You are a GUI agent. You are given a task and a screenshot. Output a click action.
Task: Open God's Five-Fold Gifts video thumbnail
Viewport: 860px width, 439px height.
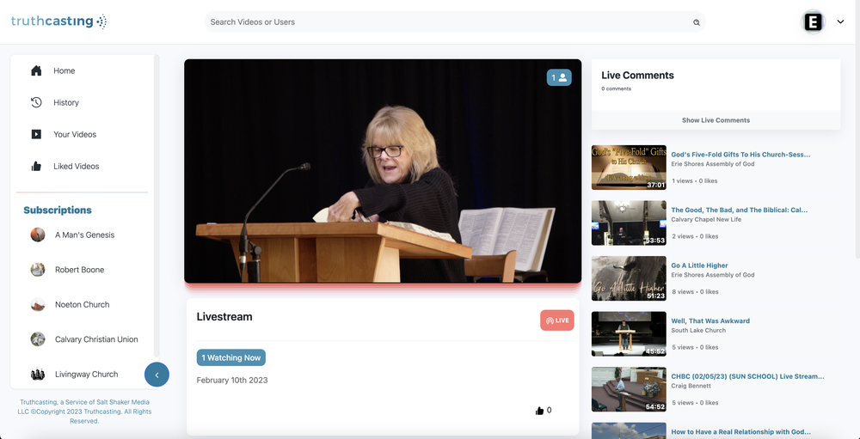coord(629,168)
